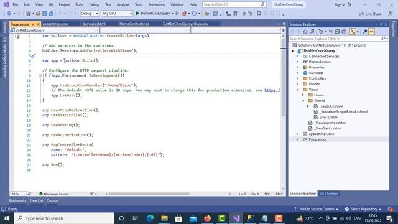Toggle the pin on the Program.cs tab

[x=33, y=24]
